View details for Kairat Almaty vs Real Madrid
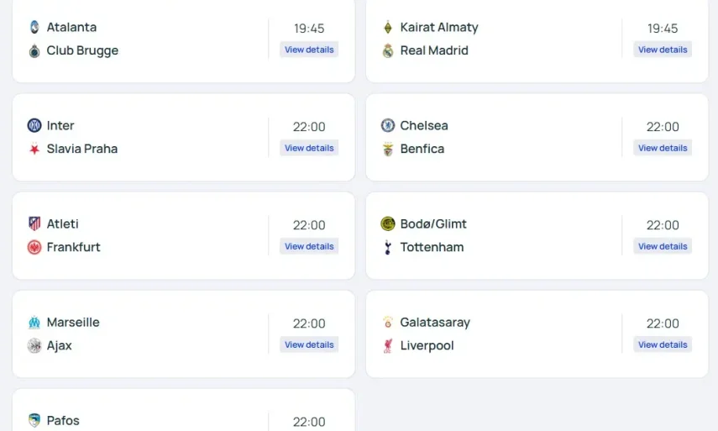Viewport: 718px width, 431px height. pyautogui.click(x=663, y=50)
